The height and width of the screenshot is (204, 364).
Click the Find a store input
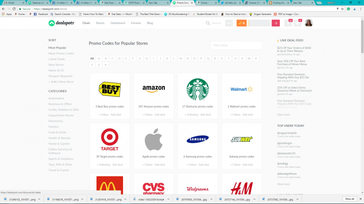(x=236, y=45)
